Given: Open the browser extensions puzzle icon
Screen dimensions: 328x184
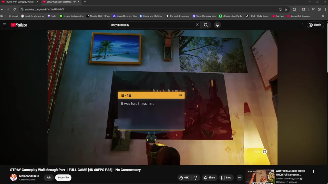Looking at the screenshot, I should pos(295,9).
